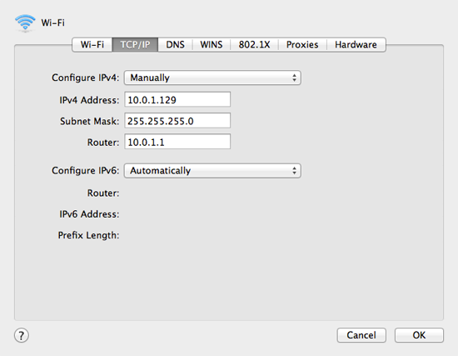The image size is (458, 356).
Task: Switch to the WINS tab
Action: [212, 44]
